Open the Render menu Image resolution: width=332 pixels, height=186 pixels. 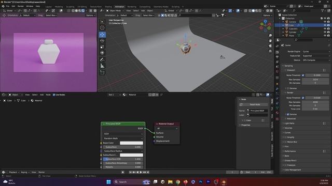coord(21,6)
